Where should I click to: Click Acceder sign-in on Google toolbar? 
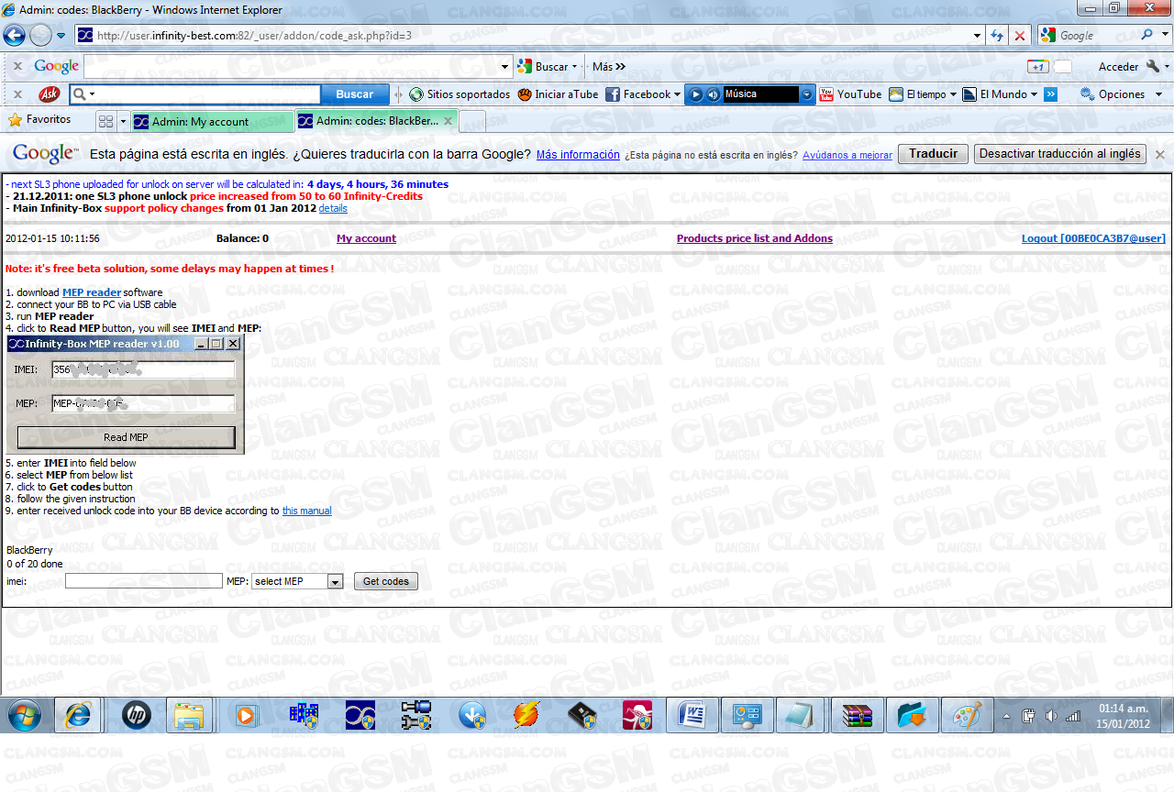coord(1118,66)
